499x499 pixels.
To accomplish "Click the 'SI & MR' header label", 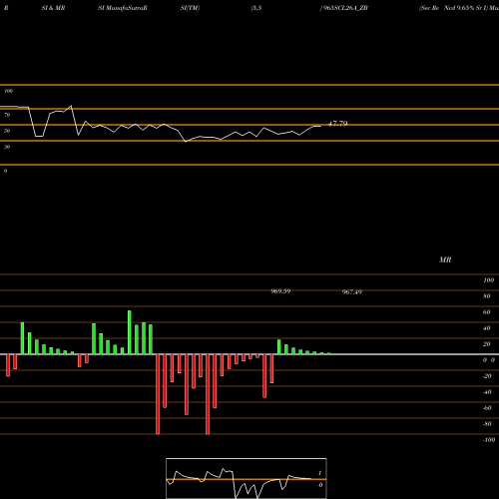I will tap(53, 8).
